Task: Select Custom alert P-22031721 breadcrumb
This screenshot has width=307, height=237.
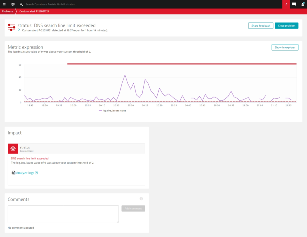Action: click(34, 11)
